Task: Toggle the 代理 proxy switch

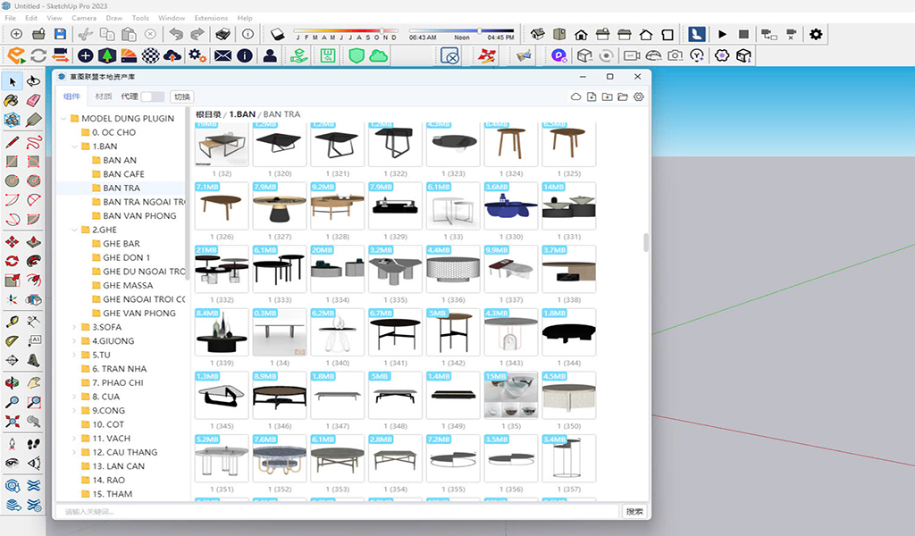Action: 152,96
